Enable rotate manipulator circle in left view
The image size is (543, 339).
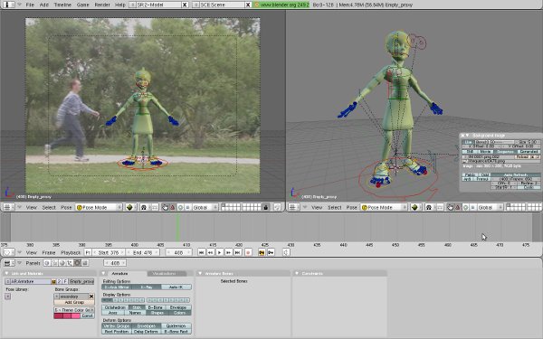coord(180,207)
